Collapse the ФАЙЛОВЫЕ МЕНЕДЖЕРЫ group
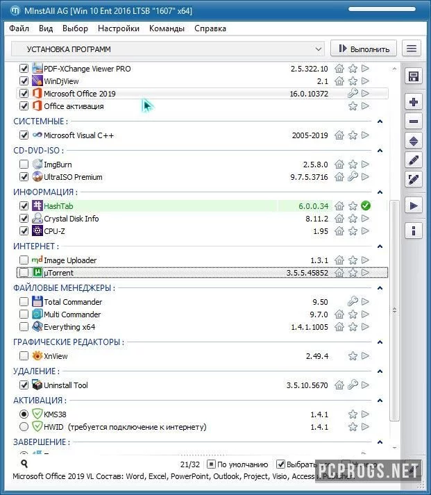The height and width of the screenshot is (495, 431). 380,288
